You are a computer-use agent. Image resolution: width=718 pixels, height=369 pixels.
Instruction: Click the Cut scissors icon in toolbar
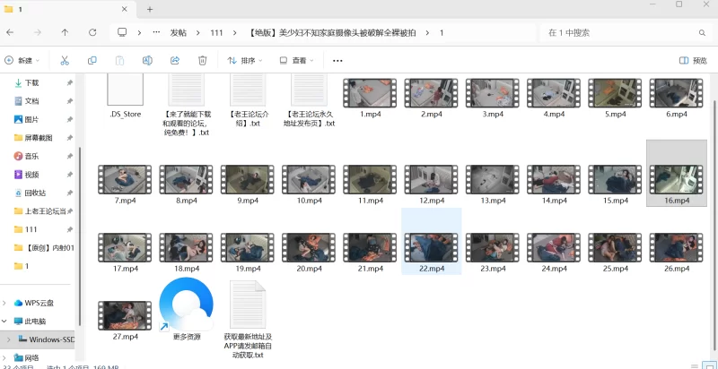pos(65,61)
